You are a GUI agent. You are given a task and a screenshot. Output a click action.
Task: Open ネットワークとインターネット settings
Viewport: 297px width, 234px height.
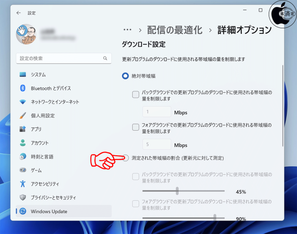pyautogui.click(x=55, y=102)
